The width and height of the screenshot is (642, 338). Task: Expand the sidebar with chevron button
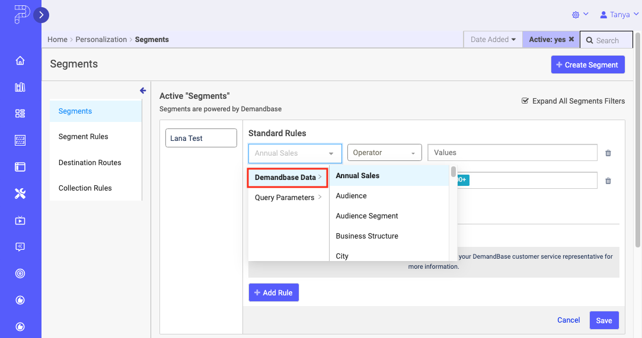[x=41, y=15]
